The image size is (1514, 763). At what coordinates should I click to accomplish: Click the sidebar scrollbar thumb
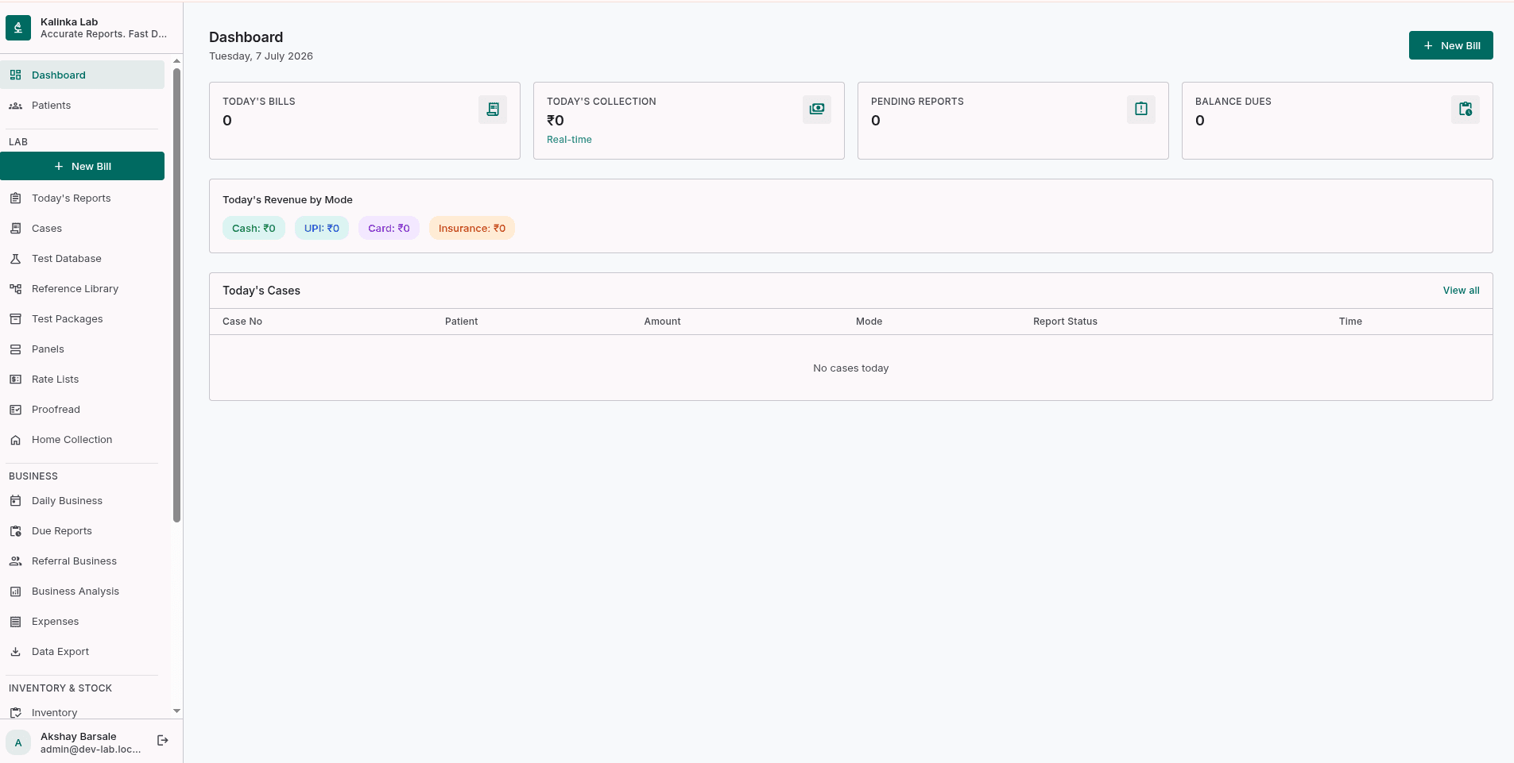click(176, 295)
